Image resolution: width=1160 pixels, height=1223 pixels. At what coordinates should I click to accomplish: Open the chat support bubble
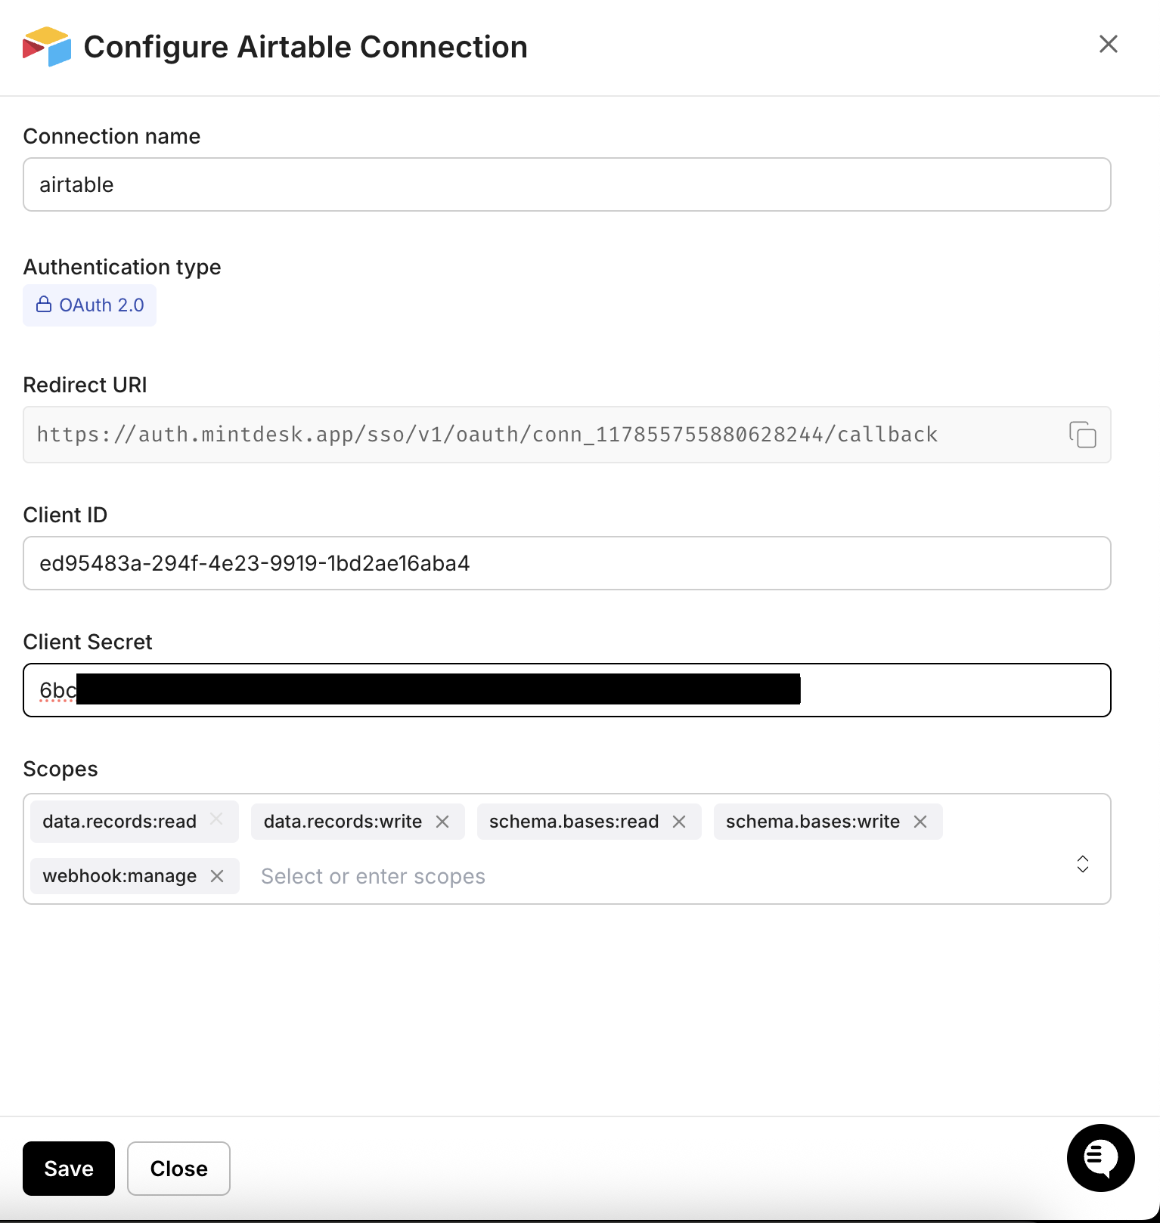[x=1100, y=1157]
